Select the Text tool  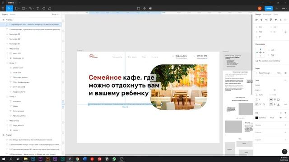tap(37, 9)
